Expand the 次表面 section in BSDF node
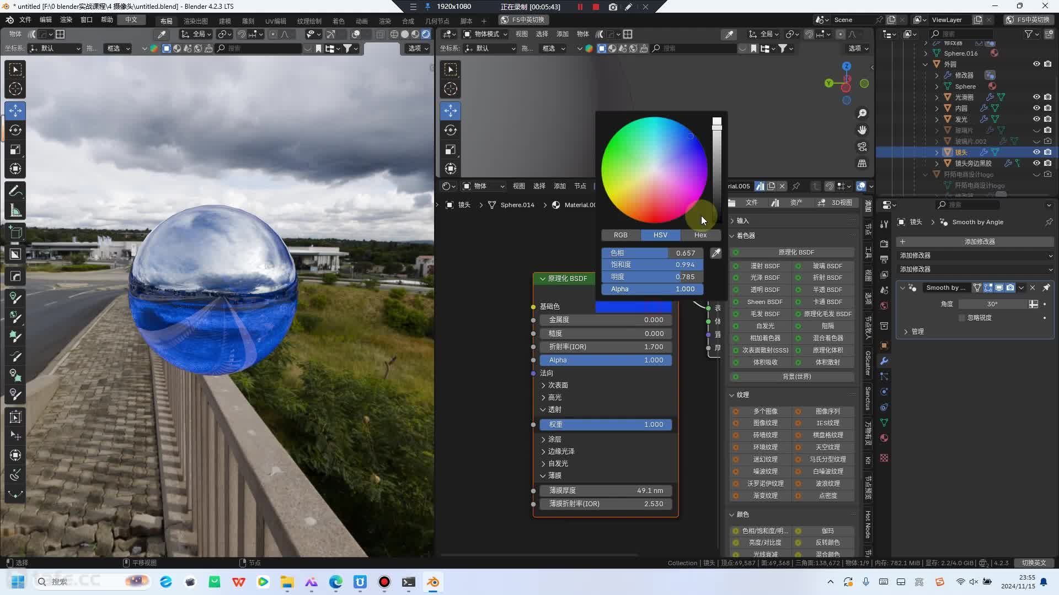 (554, 385)
